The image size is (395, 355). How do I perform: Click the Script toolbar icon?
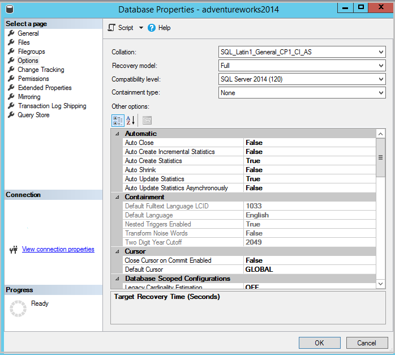(x=111, y=28)
